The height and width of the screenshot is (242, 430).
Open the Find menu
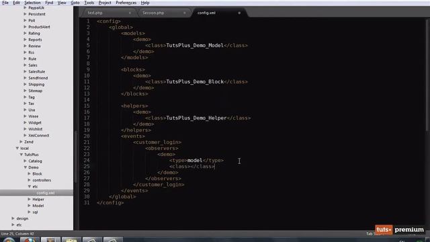[x=49, y=3]
